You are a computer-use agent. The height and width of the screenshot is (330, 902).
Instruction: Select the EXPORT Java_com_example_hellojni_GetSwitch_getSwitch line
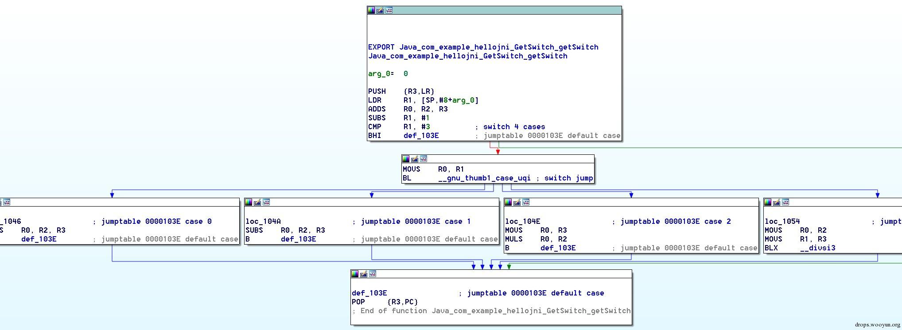point(483,47)
